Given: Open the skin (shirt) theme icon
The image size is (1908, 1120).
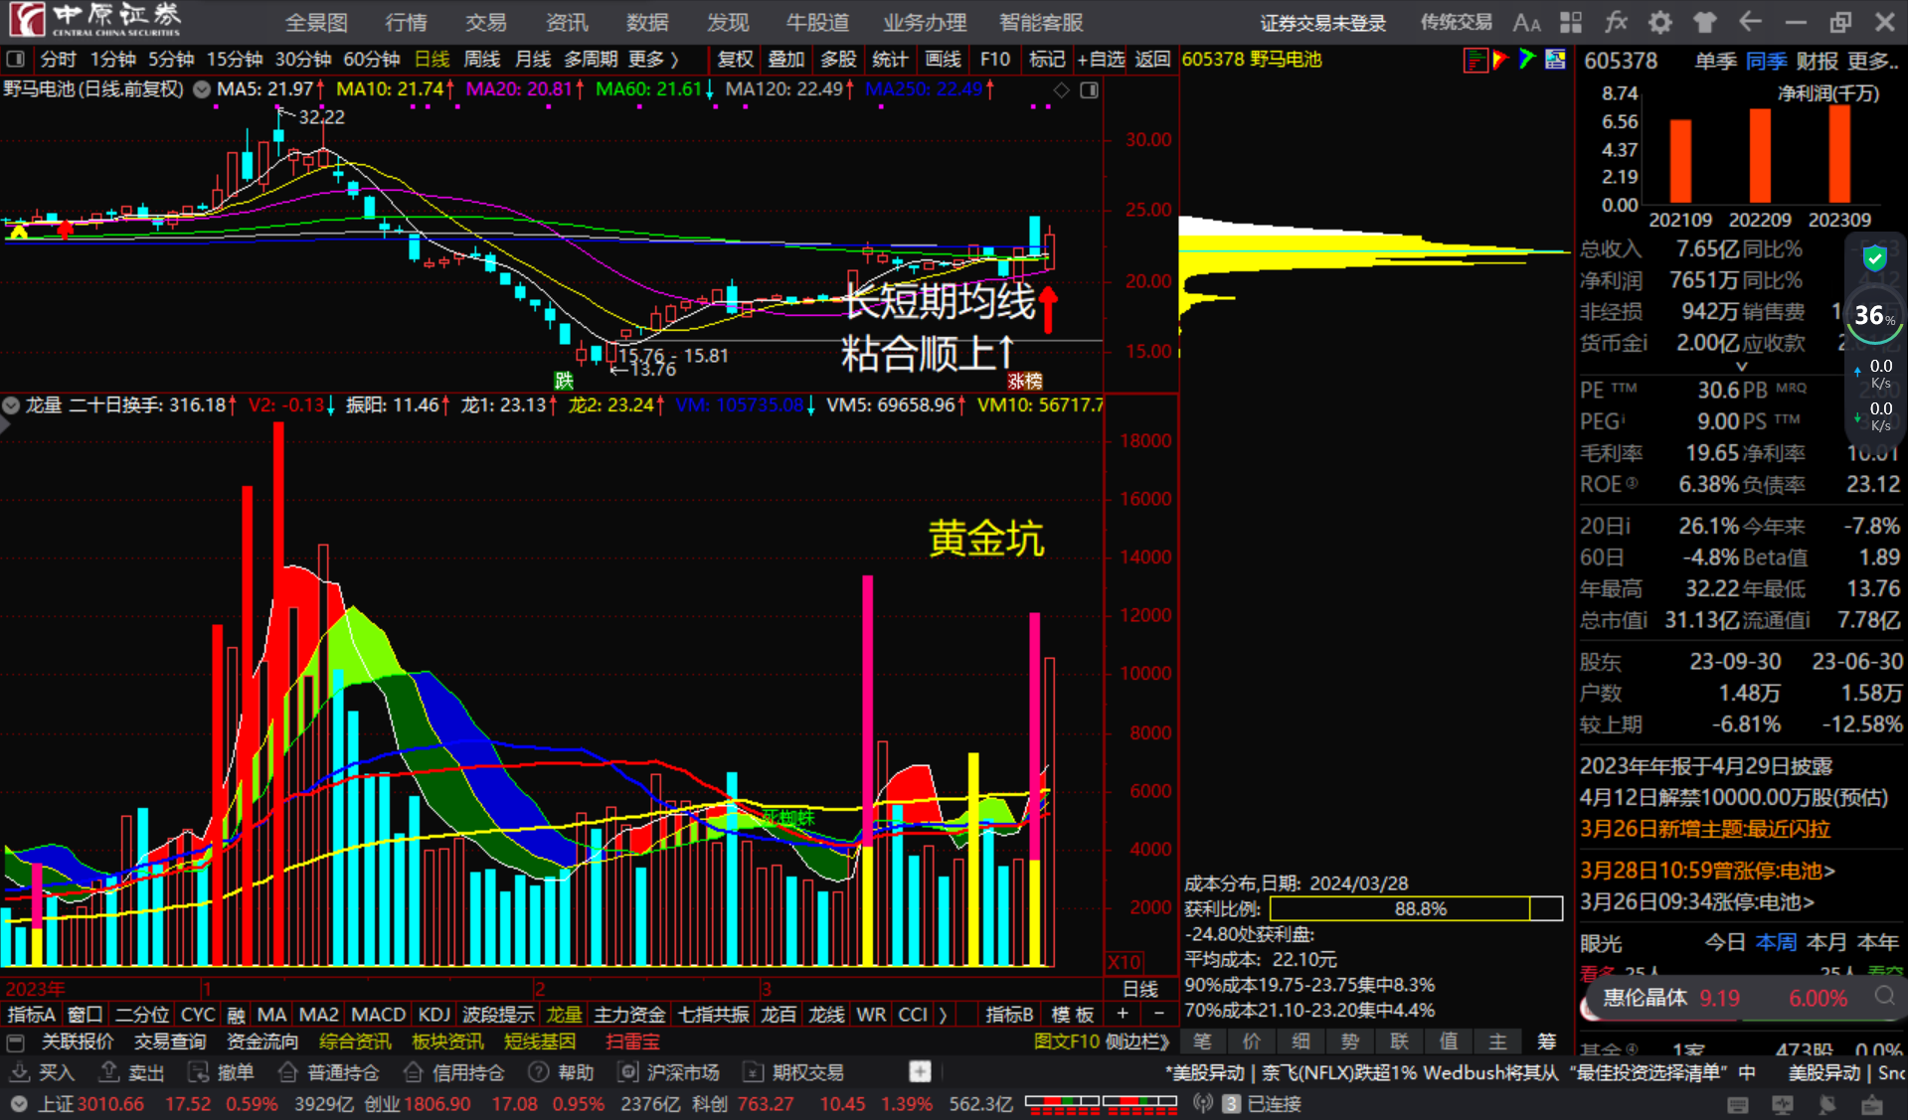Looking at the screenshot, I should point(1704,22).
